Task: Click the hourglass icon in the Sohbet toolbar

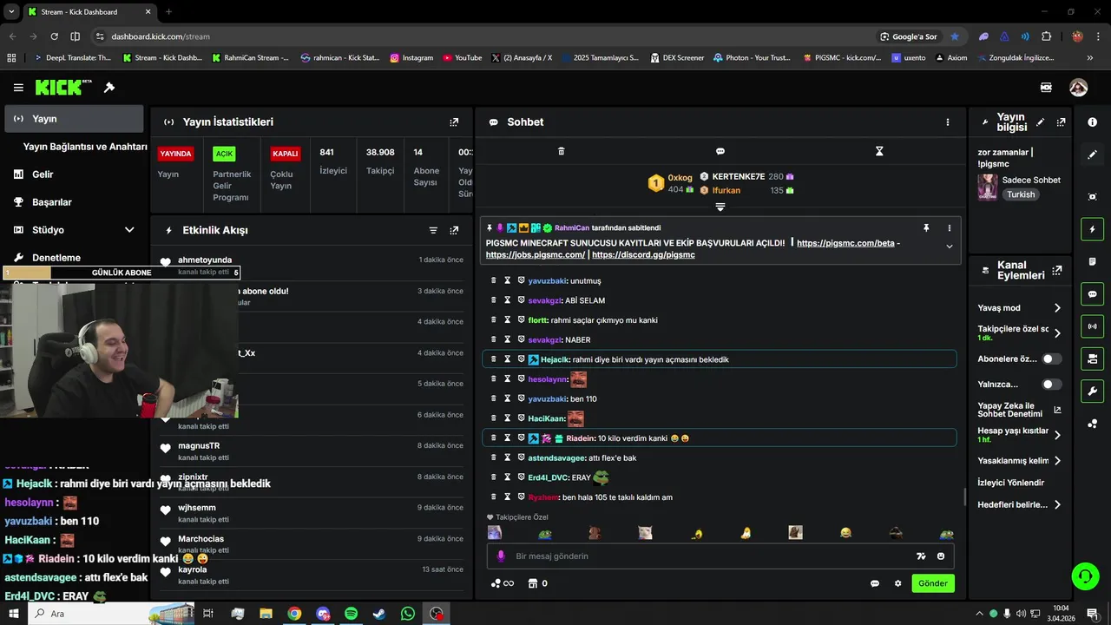Action: (x=879, y=151)
